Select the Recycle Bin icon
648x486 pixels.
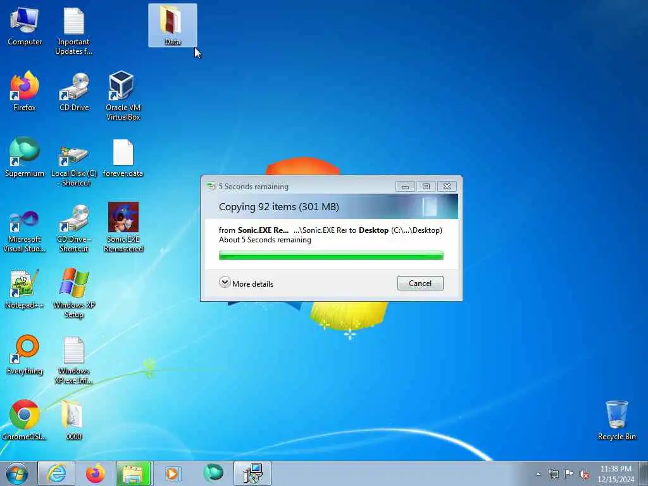[x=616, y=420]
